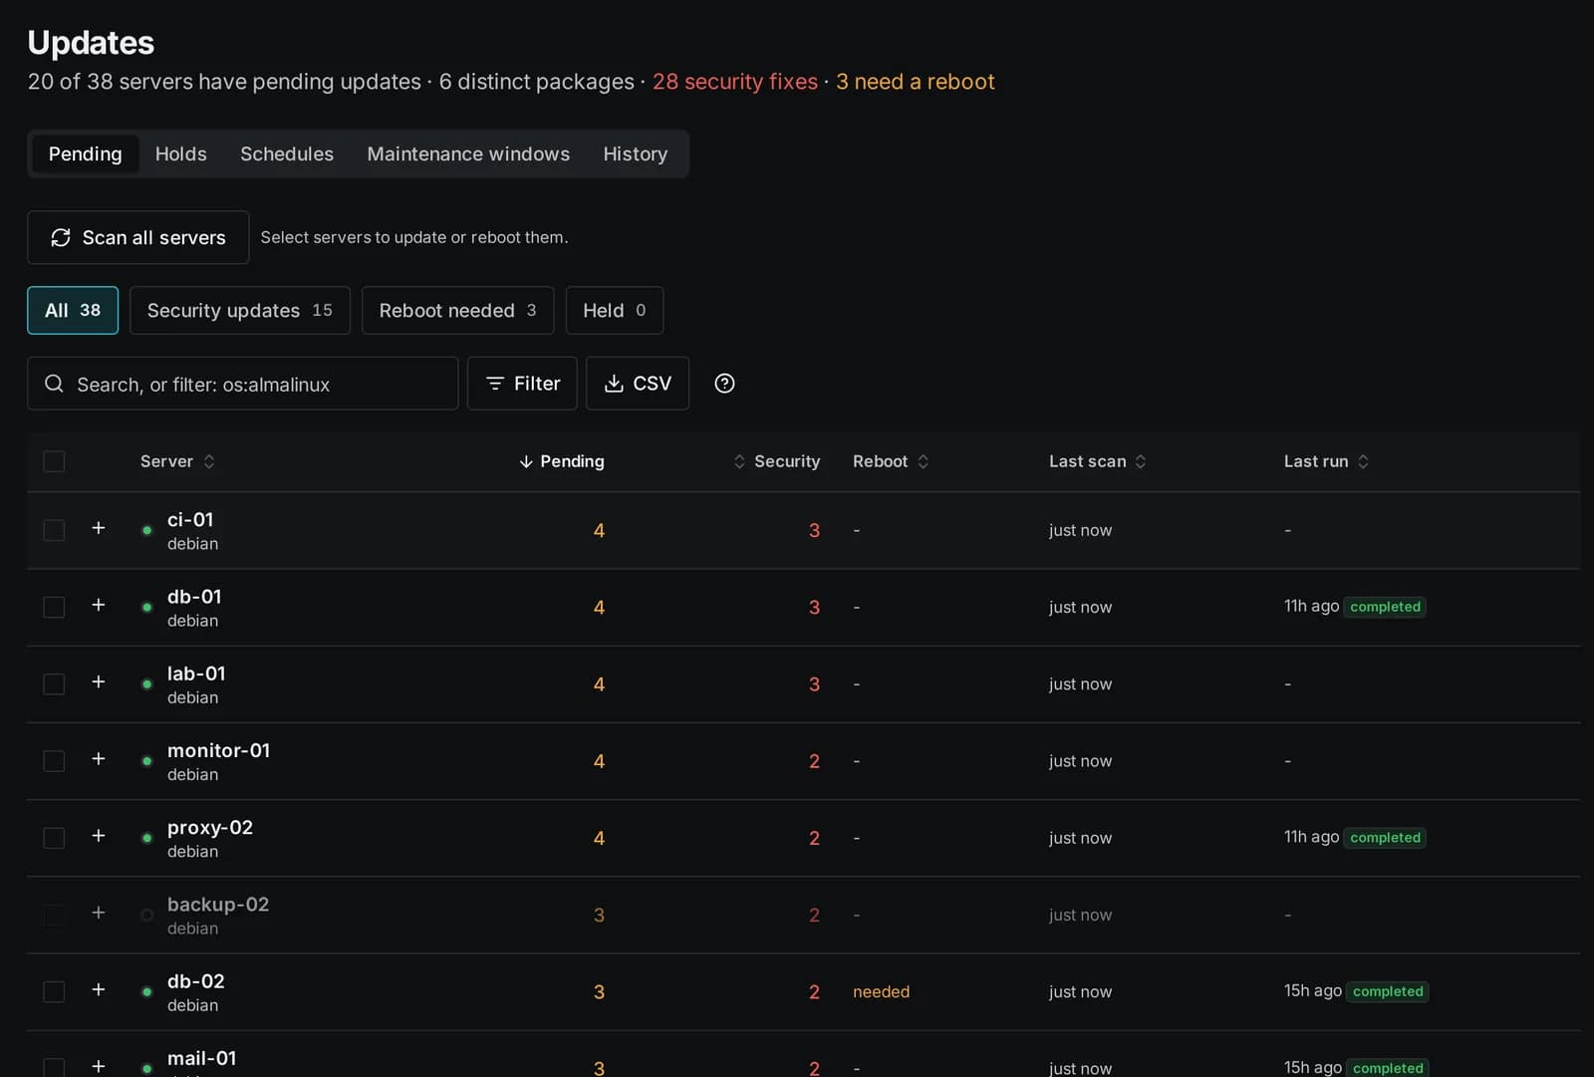This screenshot has width=1594, height=1077.
Task: Click the offline status dot for backup-02
Action: [147, 915]
